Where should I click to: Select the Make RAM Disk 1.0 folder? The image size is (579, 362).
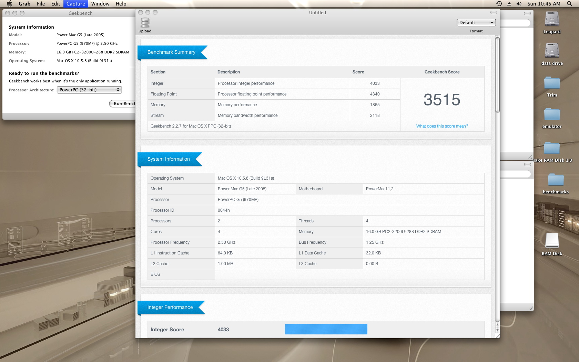click(x=552, y=148)
